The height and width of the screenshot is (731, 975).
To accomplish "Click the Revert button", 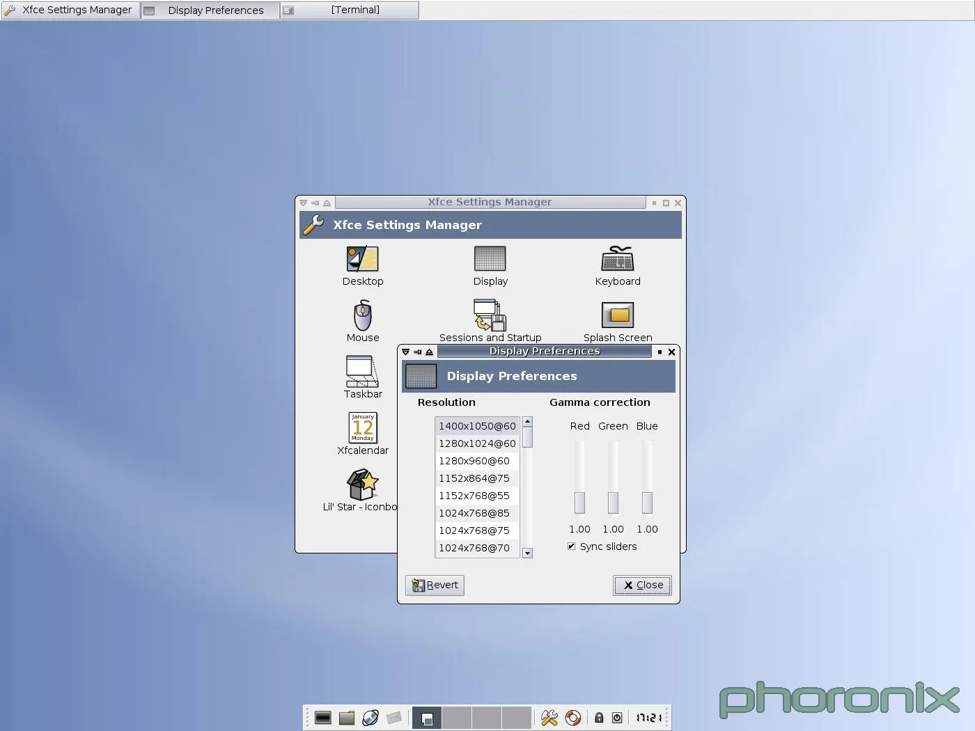I will coord(435,585).
